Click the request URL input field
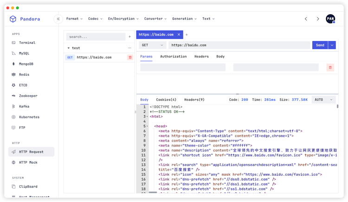 (x=239, y=45)
